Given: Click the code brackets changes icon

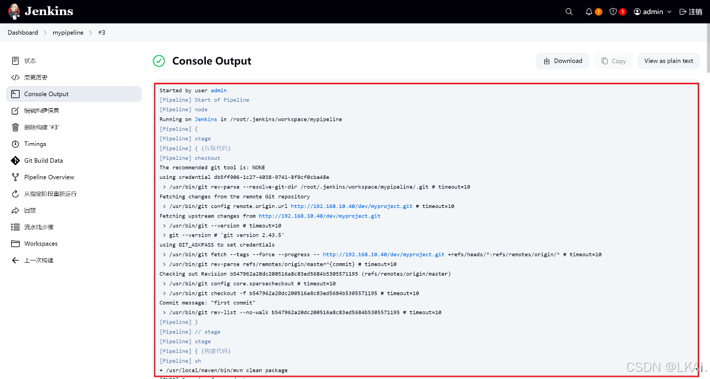Looking at the screenshot, I should [15, 77].
